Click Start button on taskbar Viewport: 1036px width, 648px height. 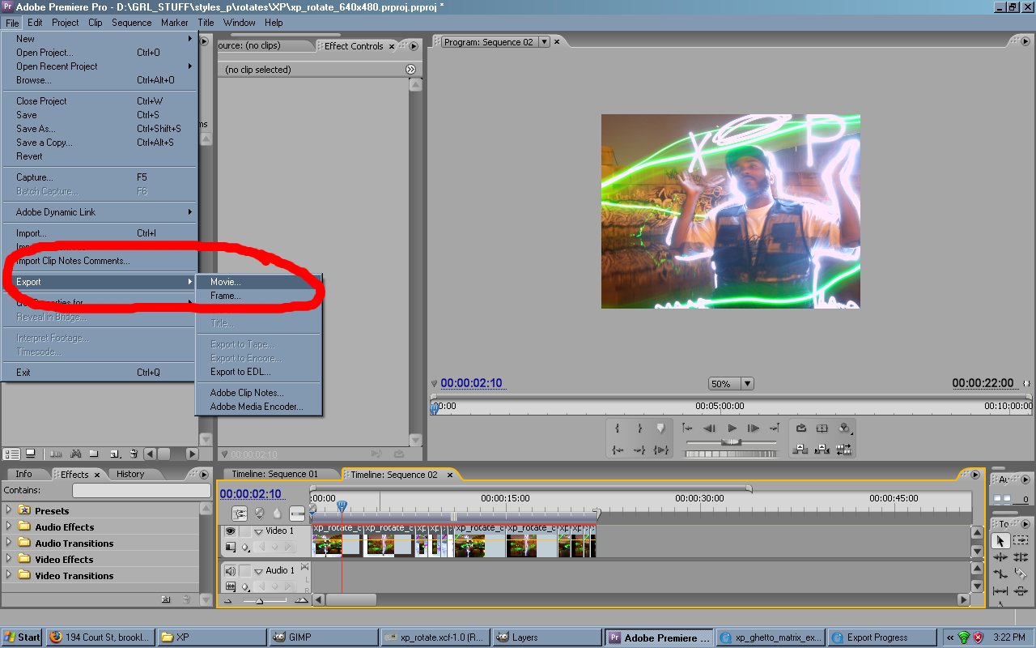pyautogui.click(x=22, y=637)
